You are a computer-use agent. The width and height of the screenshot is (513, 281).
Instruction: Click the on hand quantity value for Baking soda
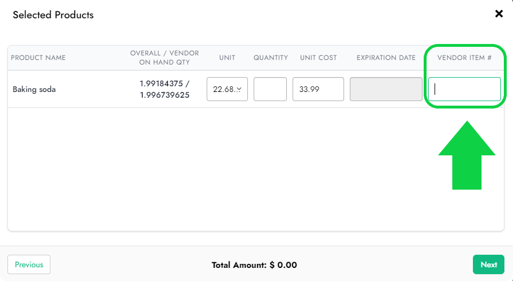pyautogui.click(x=164, y=89)
